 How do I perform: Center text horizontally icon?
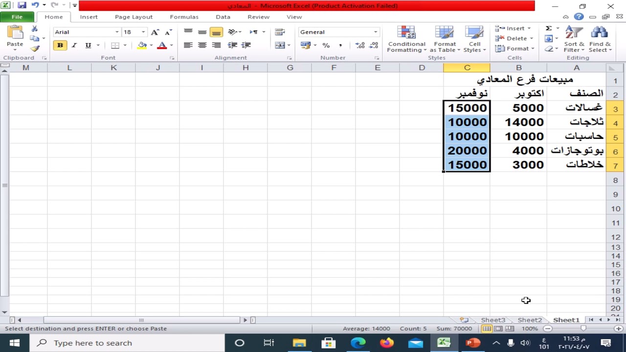coord(202,45)
